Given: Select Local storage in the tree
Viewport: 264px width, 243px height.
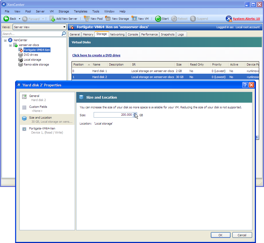Looking at the screenshot, I should tap(32, 60).
